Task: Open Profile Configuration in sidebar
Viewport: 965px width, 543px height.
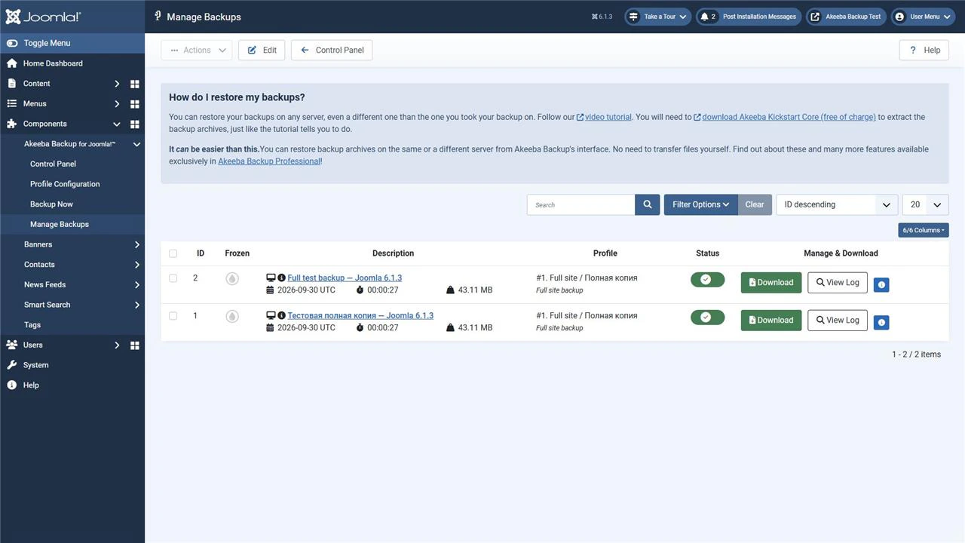Action: click(65, 184)
